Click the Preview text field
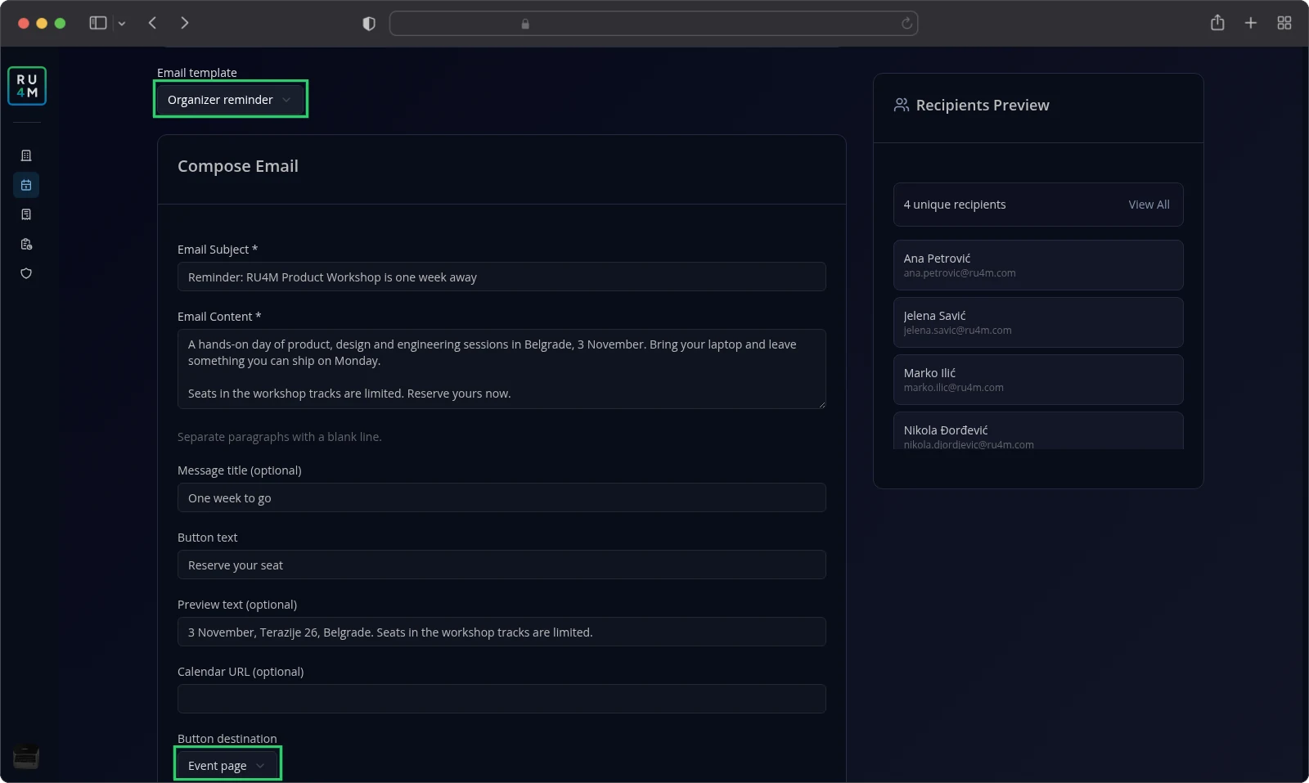The height and width of the screenshot is (783, 1309). (502, 632)
